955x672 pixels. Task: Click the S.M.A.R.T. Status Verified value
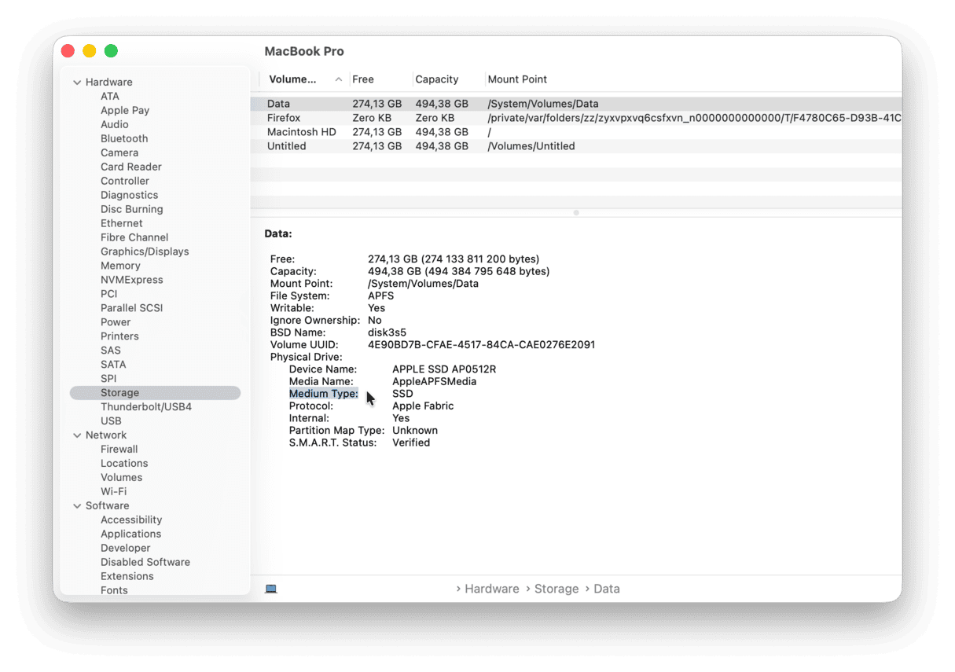[x=411, y=443]
